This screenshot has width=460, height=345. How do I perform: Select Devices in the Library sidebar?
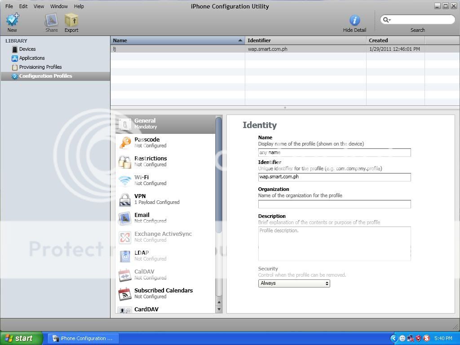pyautogui.click(x=27, y=49)
